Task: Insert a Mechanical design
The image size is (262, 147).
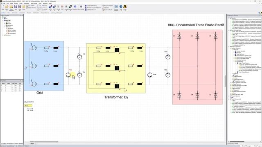Action: [x=81, y=7]
